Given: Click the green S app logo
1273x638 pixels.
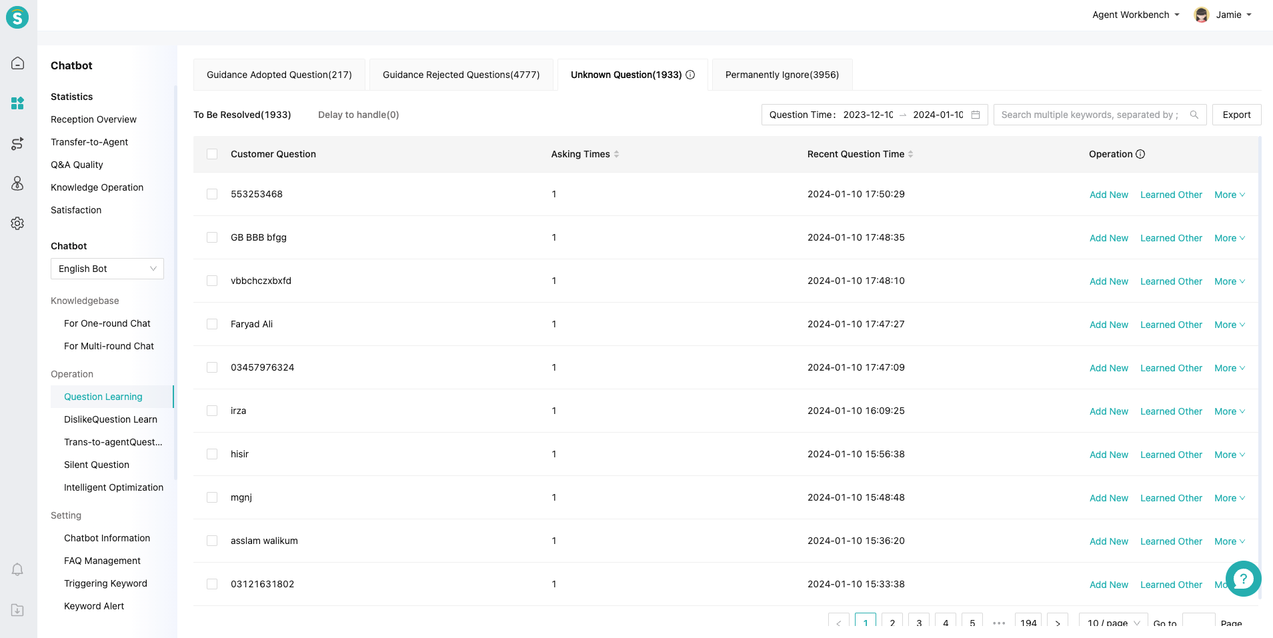Looking at the screenshot, I should coord(17,17).
